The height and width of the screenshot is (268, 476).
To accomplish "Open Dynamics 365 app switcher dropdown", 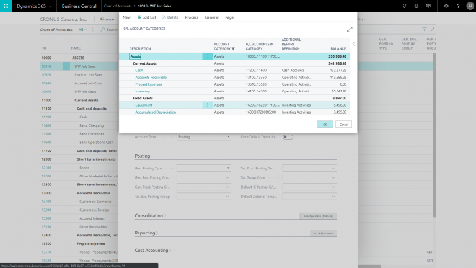I will [x=34, y=6].
